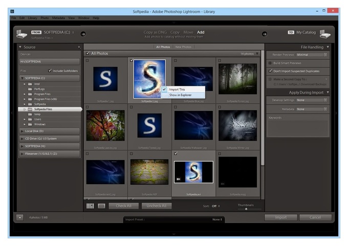Image resolution: width=348 pixels, height=246 pixels.
Task: Collapse the import dialog with up-arrow button
Action: point(20,217)
